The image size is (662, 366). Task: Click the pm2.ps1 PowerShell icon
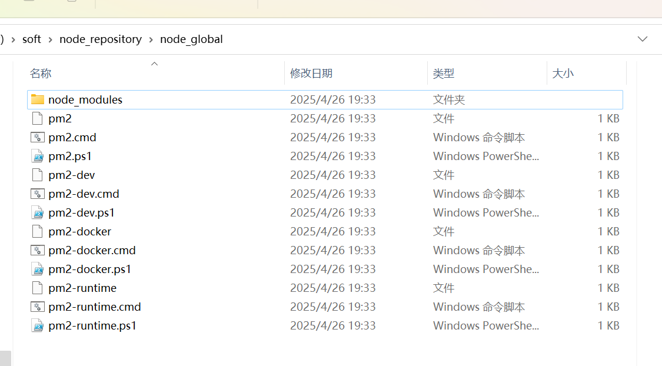[x=37, y=156]
